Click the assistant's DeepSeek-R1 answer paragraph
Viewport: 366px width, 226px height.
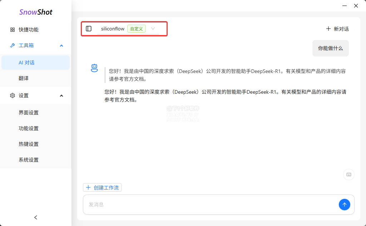pyautogui.click(x=226, y=96)
